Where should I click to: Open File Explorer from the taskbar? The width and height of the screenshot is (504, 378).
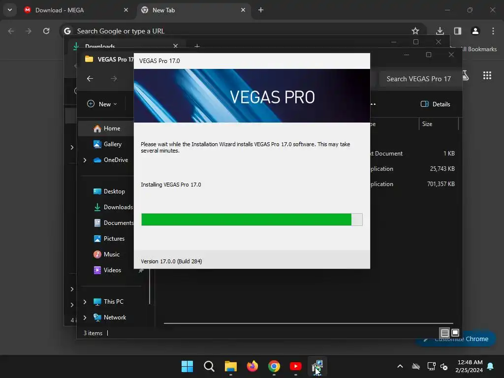[x=230, y=366]
